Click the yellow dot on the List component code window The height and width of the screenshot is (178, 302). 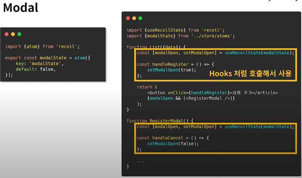134,18
